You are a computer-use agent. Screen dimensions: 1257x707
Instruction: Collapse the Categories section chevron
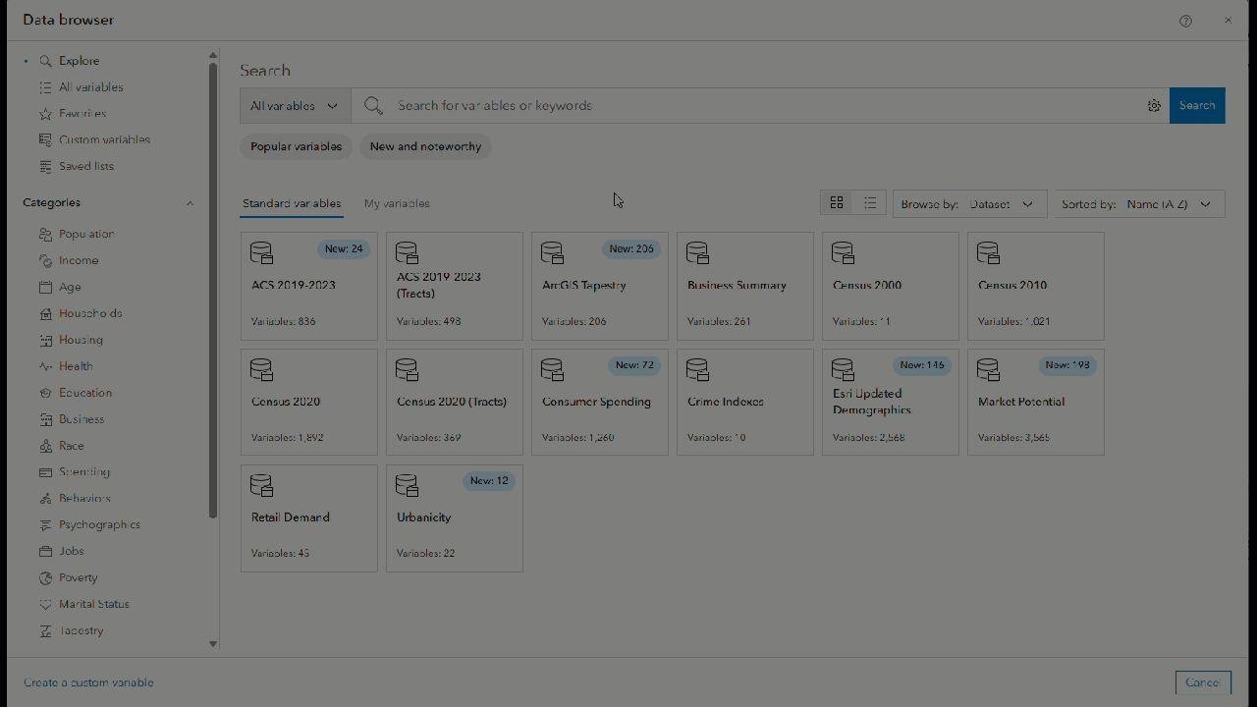coord(190,203)
